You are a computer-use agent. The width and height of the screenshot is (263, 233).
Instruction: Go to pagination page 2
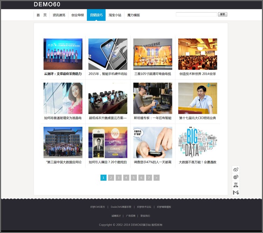click(x=111, y=178)
